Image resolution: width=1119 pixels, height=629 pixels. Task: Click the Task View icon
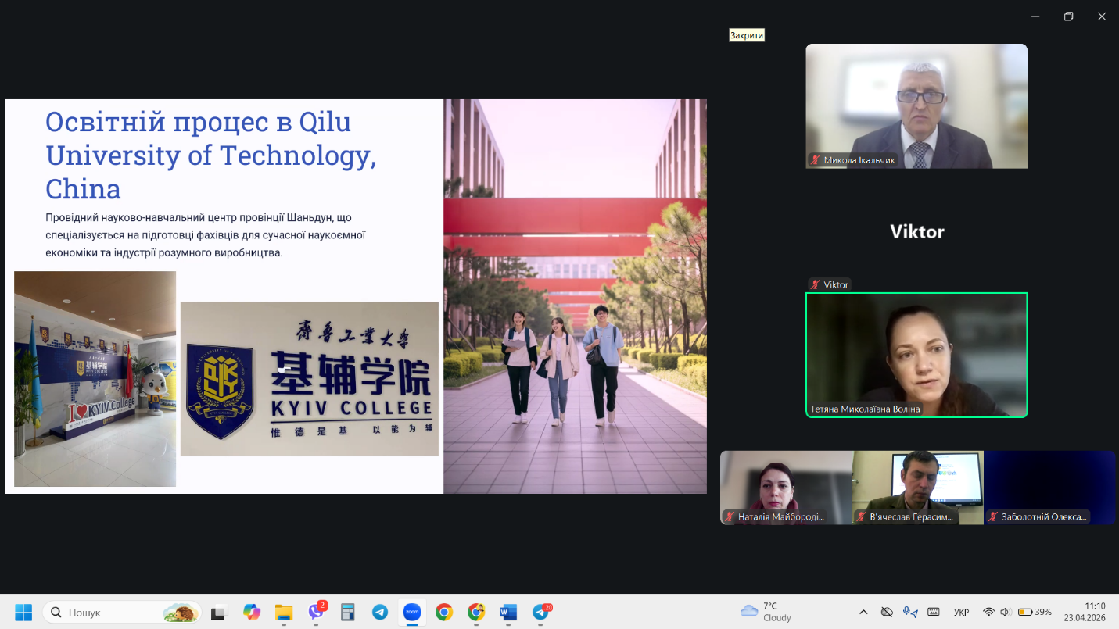click(219, 613)
